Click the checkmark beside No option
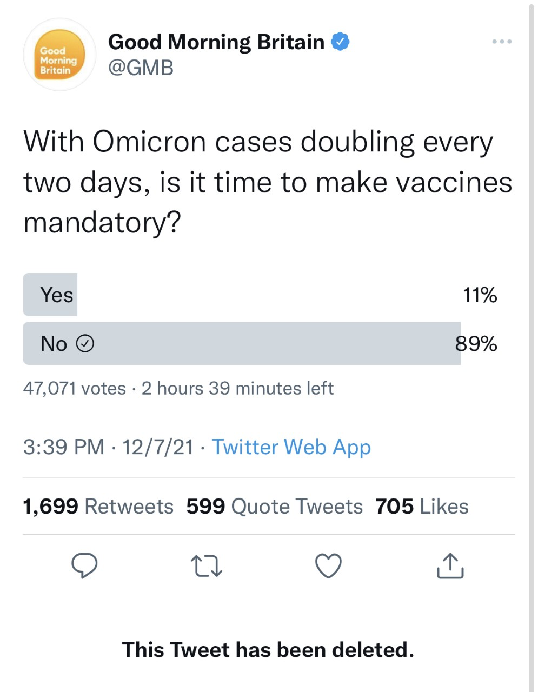Screen dimensions: 538x692 click(85, 343)
